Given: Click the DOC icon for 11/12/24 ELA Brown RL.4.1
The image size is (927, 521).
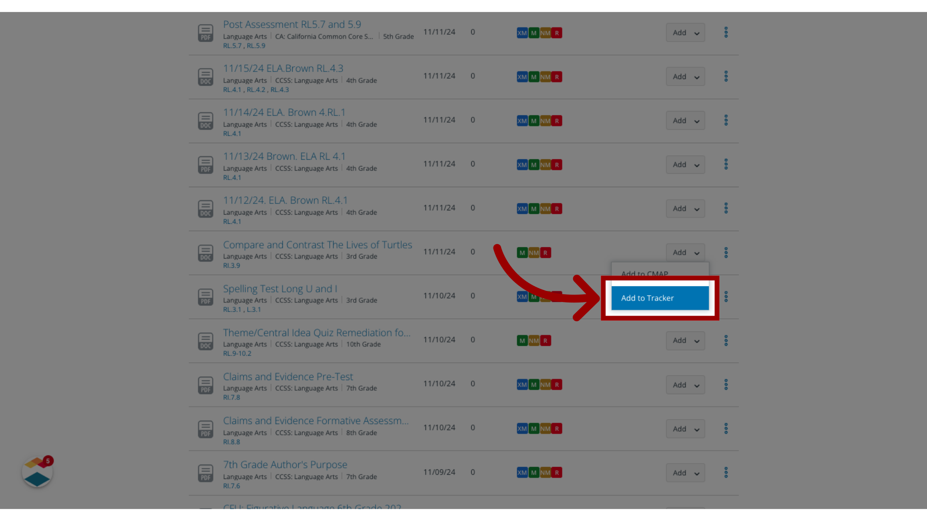Looking at the screenshot, I should click(x=205, y=208).
